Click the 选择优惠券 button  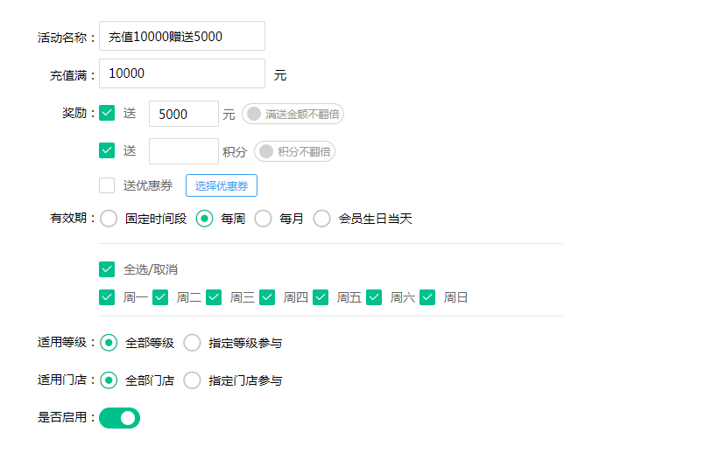click(x=222, y=185)
